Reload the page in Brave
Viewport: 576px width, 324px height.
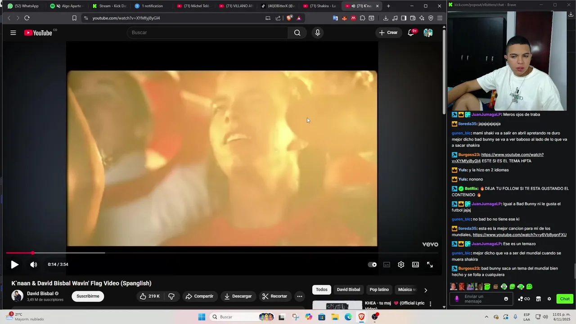pyautogui.click(x=27, y=18)
